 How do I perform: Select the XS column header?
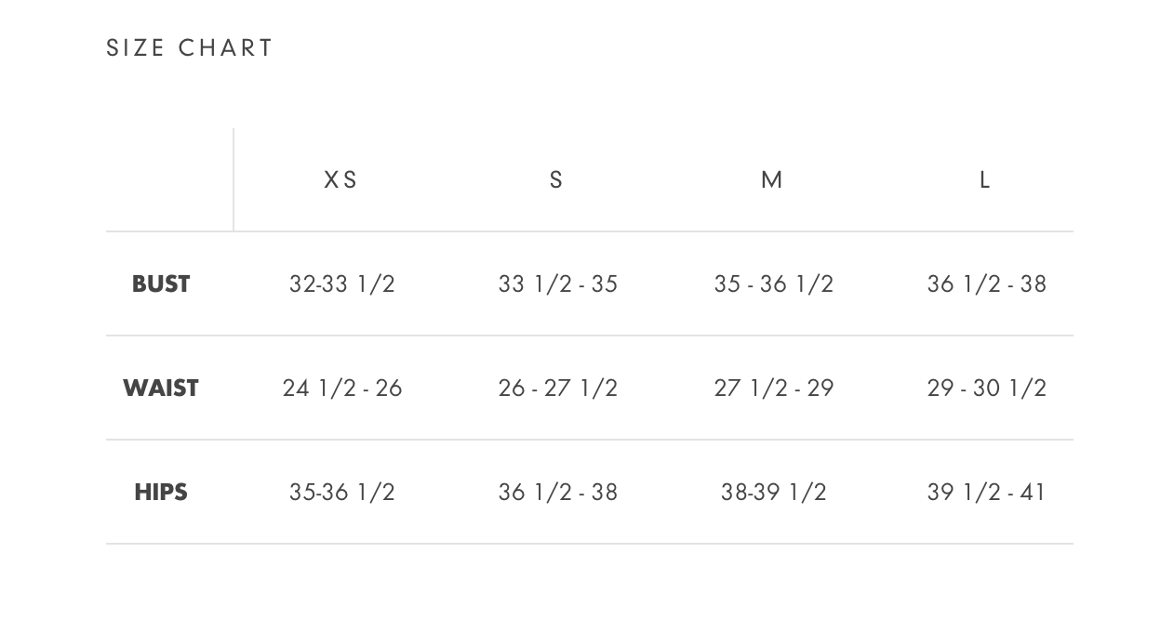tap(341, 179)
